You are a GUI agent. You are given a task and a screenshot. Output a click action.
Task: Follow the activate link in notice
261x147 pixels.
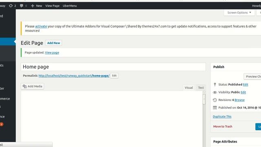click(x=41, y=26)
